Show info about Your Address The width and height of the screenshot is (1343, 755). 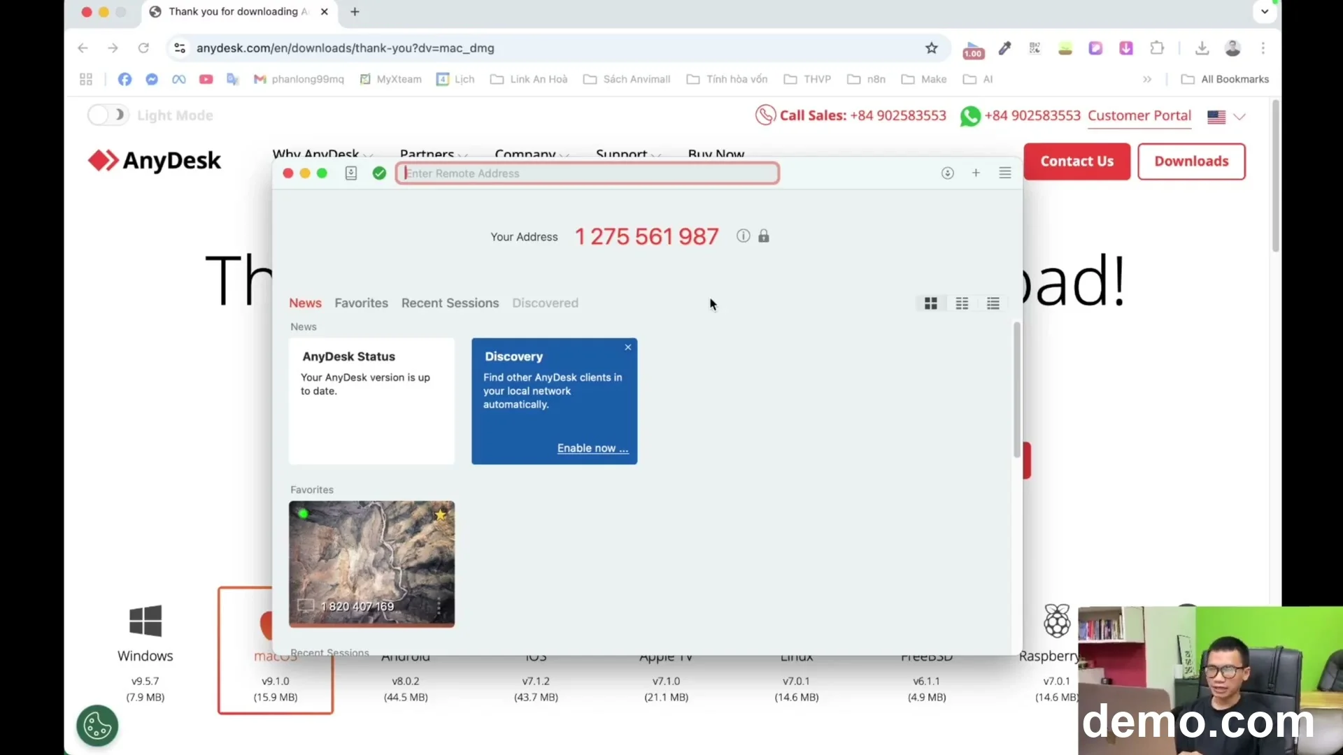coord(743,236)
